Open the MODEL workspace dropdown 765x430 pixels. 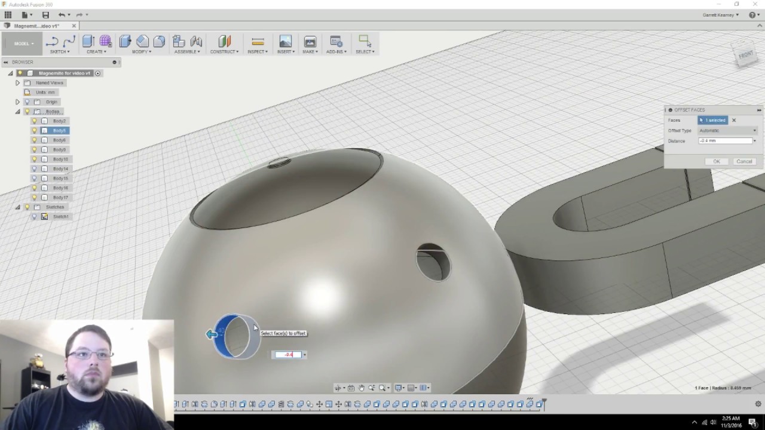coord(23,44)
